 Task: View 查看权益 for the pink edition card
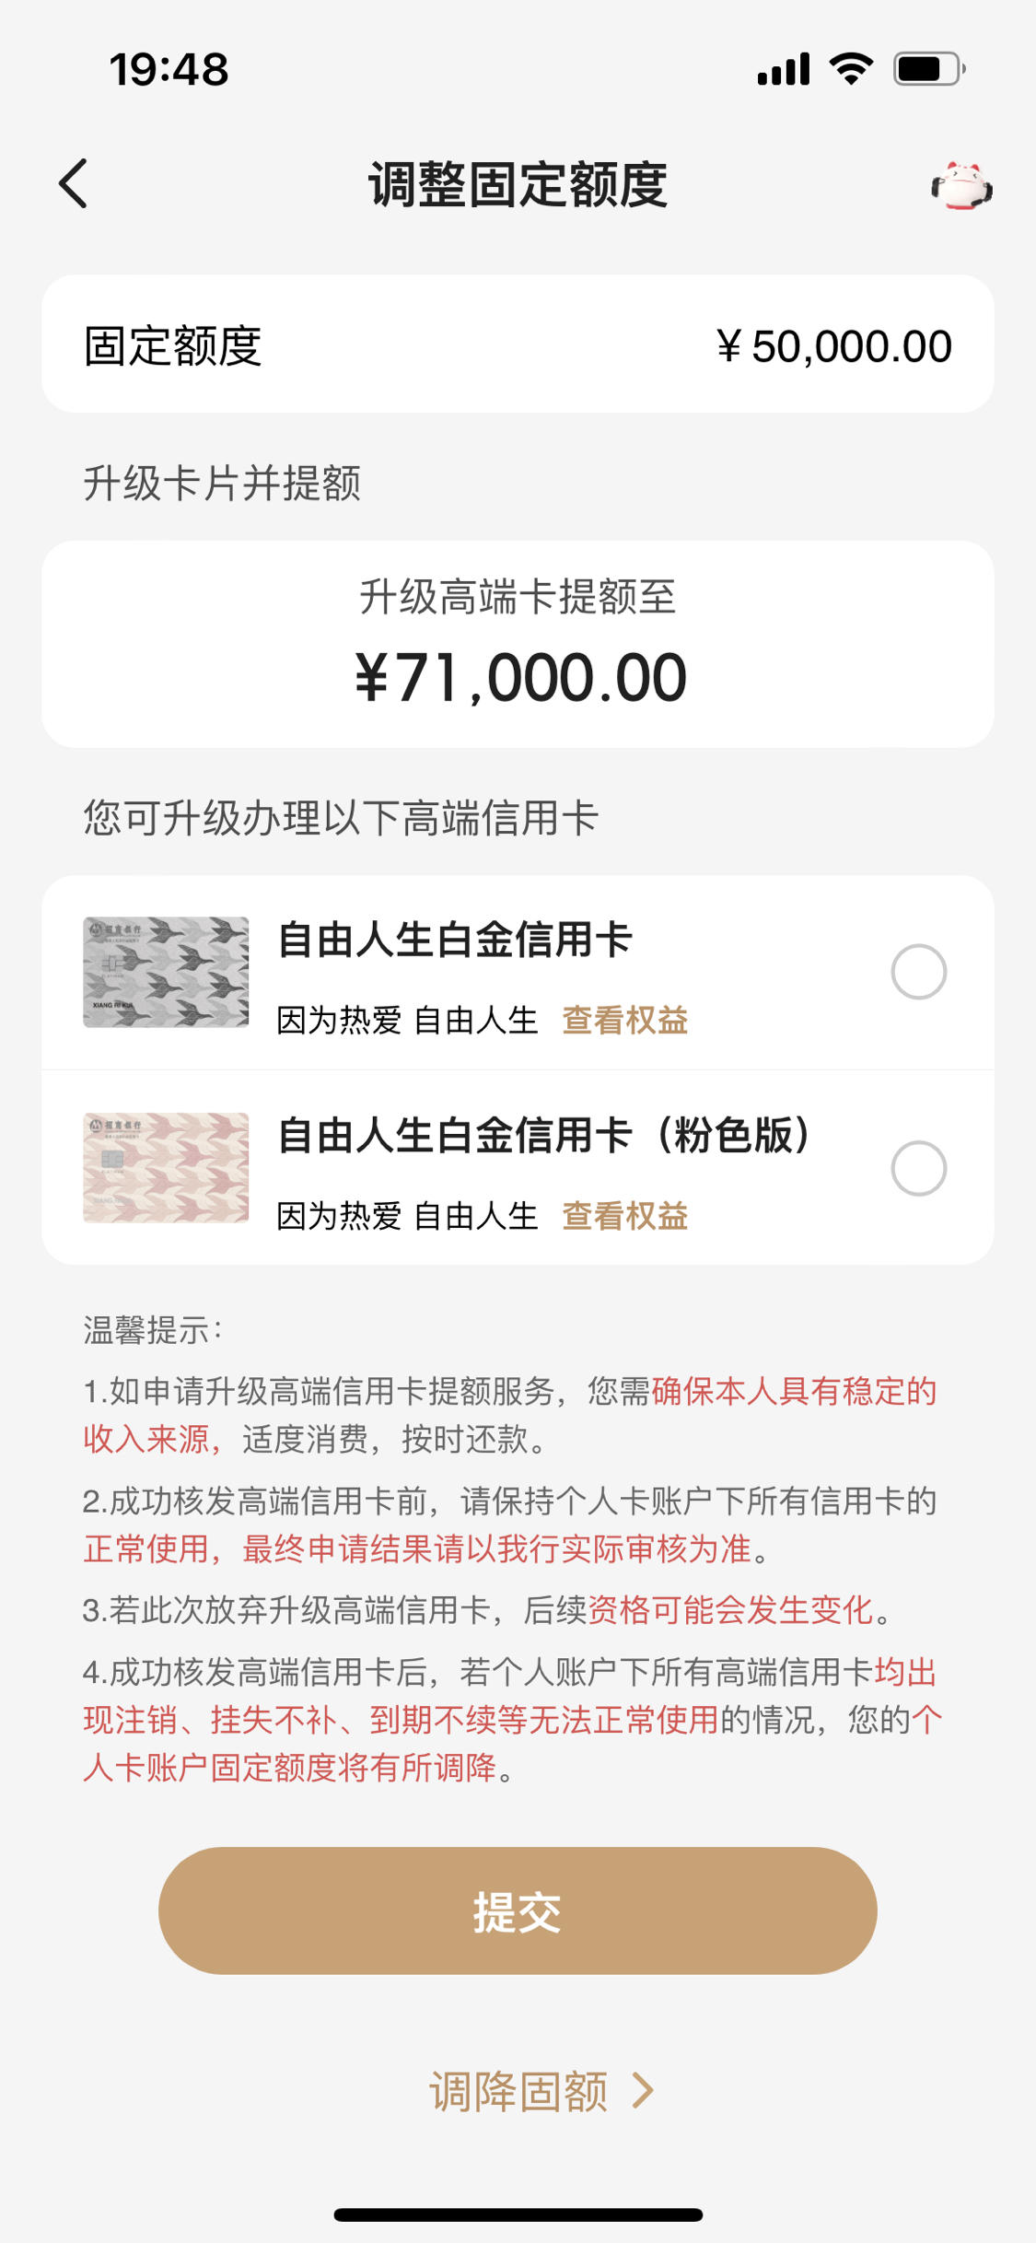625,1216
